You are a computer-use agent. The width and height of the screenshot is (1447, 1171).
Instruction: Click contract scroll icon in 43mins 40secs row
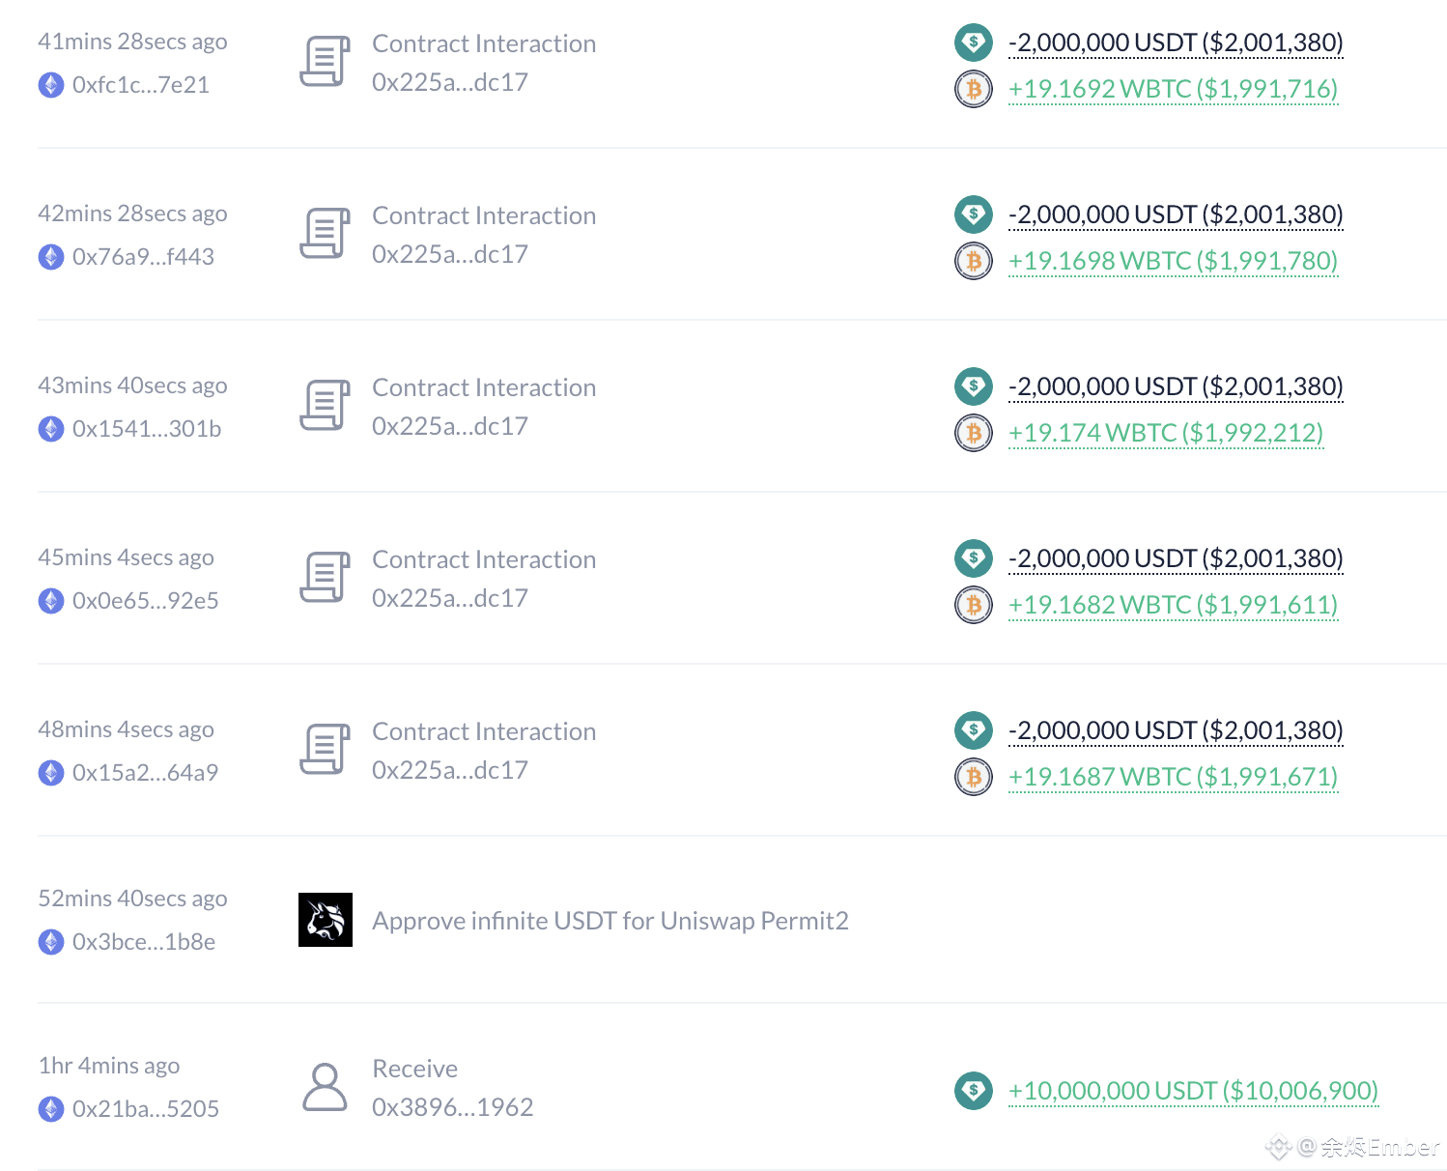(325, 406)
